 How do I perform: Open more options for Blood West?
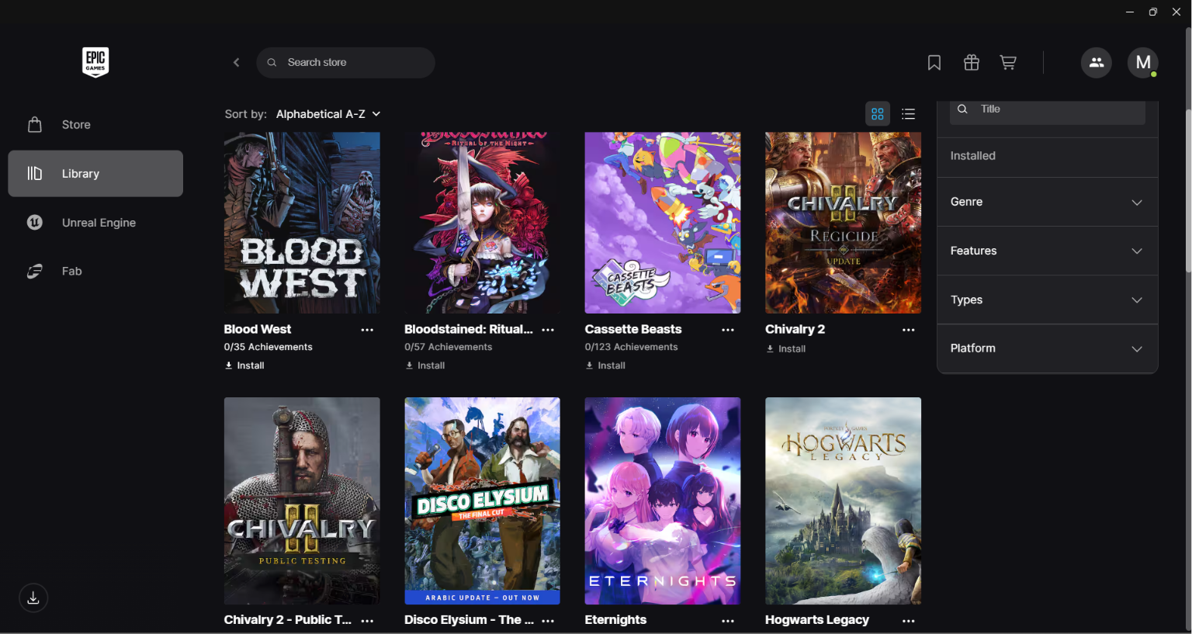pyautogui.click(x=367, y=330)
